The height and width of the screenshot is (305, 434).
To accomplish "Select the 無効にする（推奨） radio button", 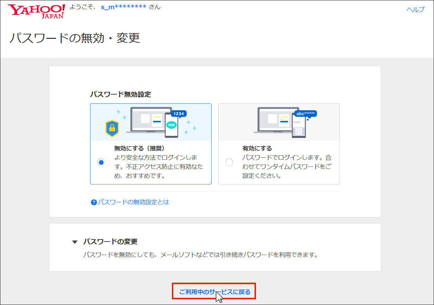I will [101, 162].
